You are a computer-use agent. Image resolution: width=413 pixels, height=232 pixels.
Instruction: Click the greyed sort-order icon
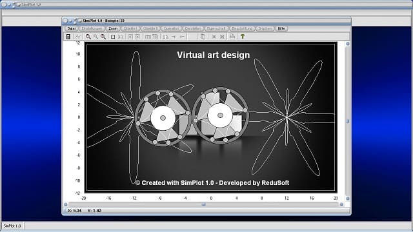tap(165, 37)
